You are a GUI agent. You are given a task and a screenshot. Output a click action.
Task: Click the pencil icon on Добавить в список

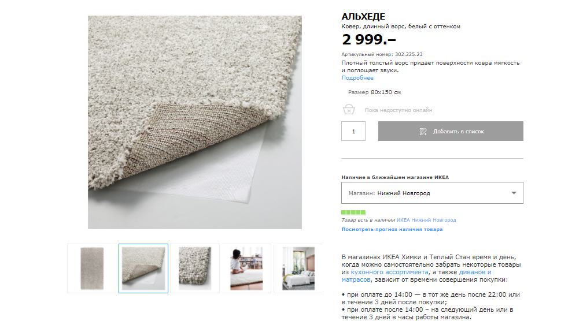[x=423, y=132]
